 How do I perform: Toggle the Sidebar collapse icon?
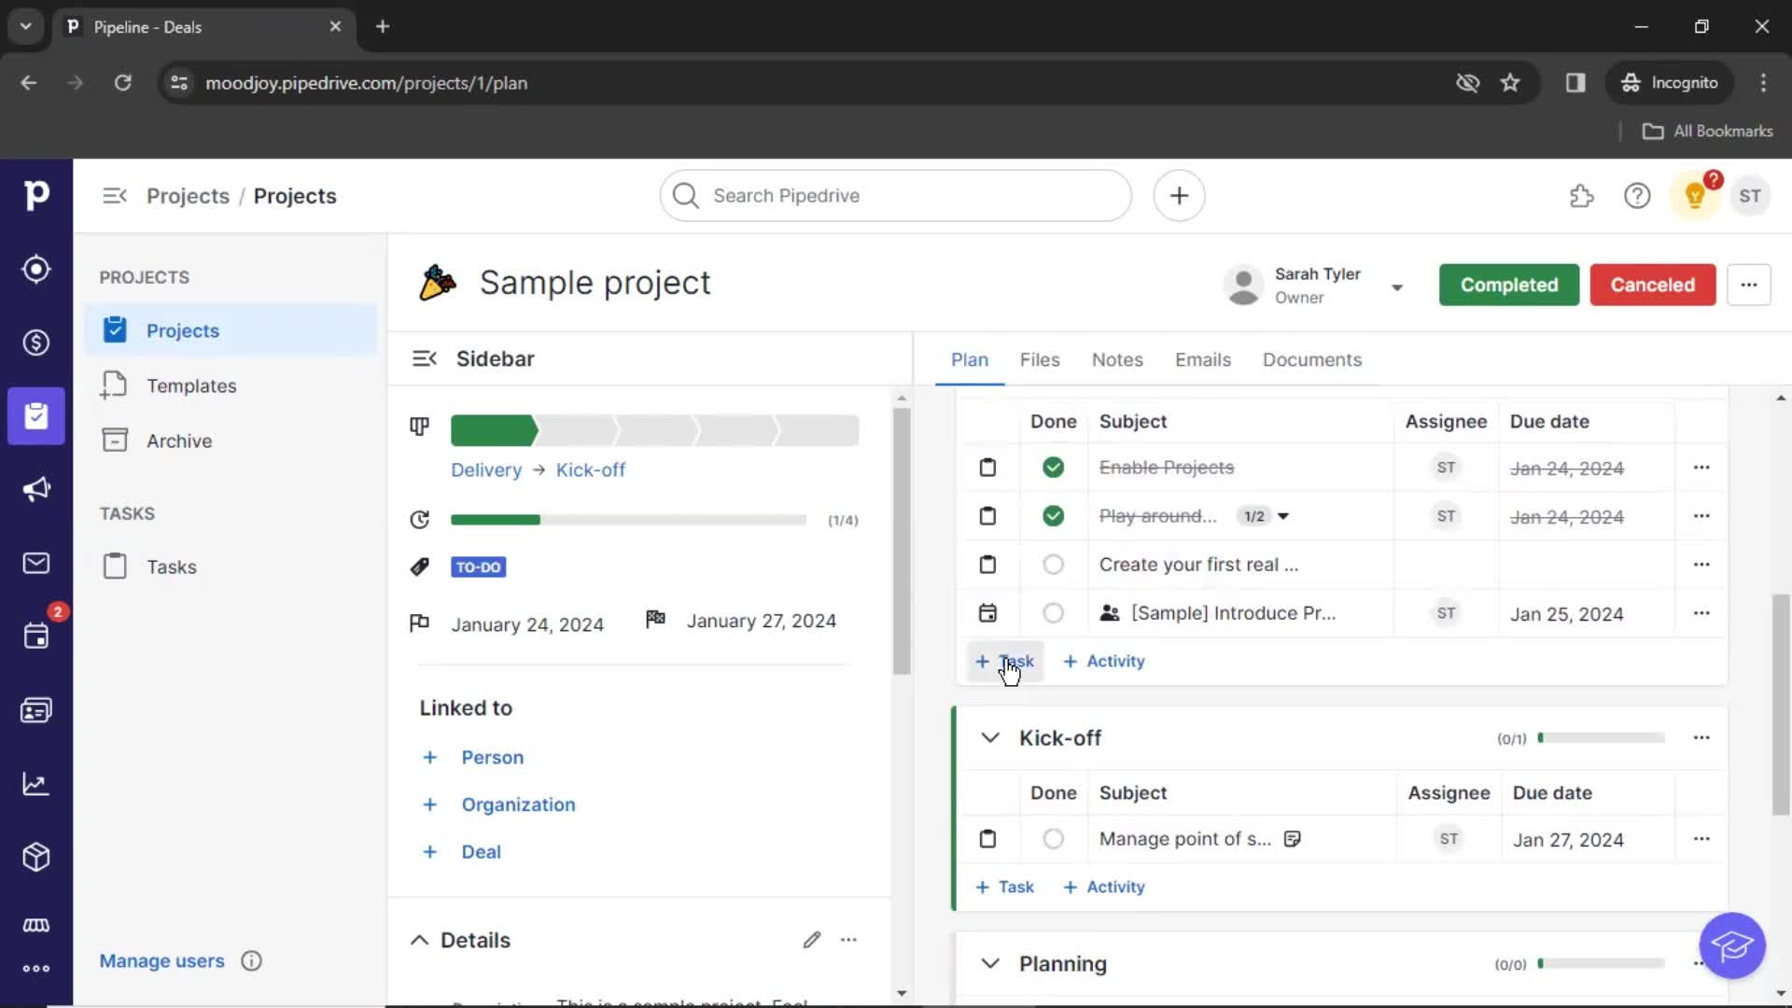[x=425, y=358]
